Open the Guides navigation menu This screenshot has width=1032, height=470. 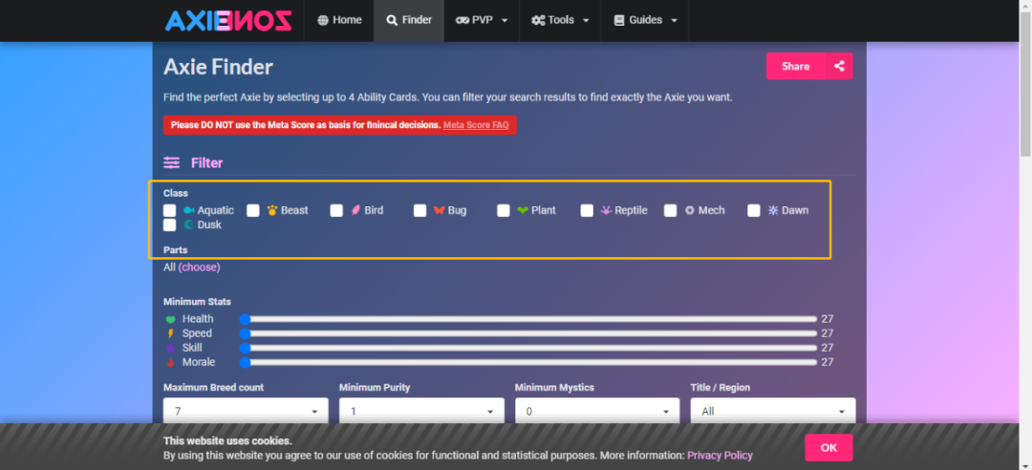tap(645, 20)
